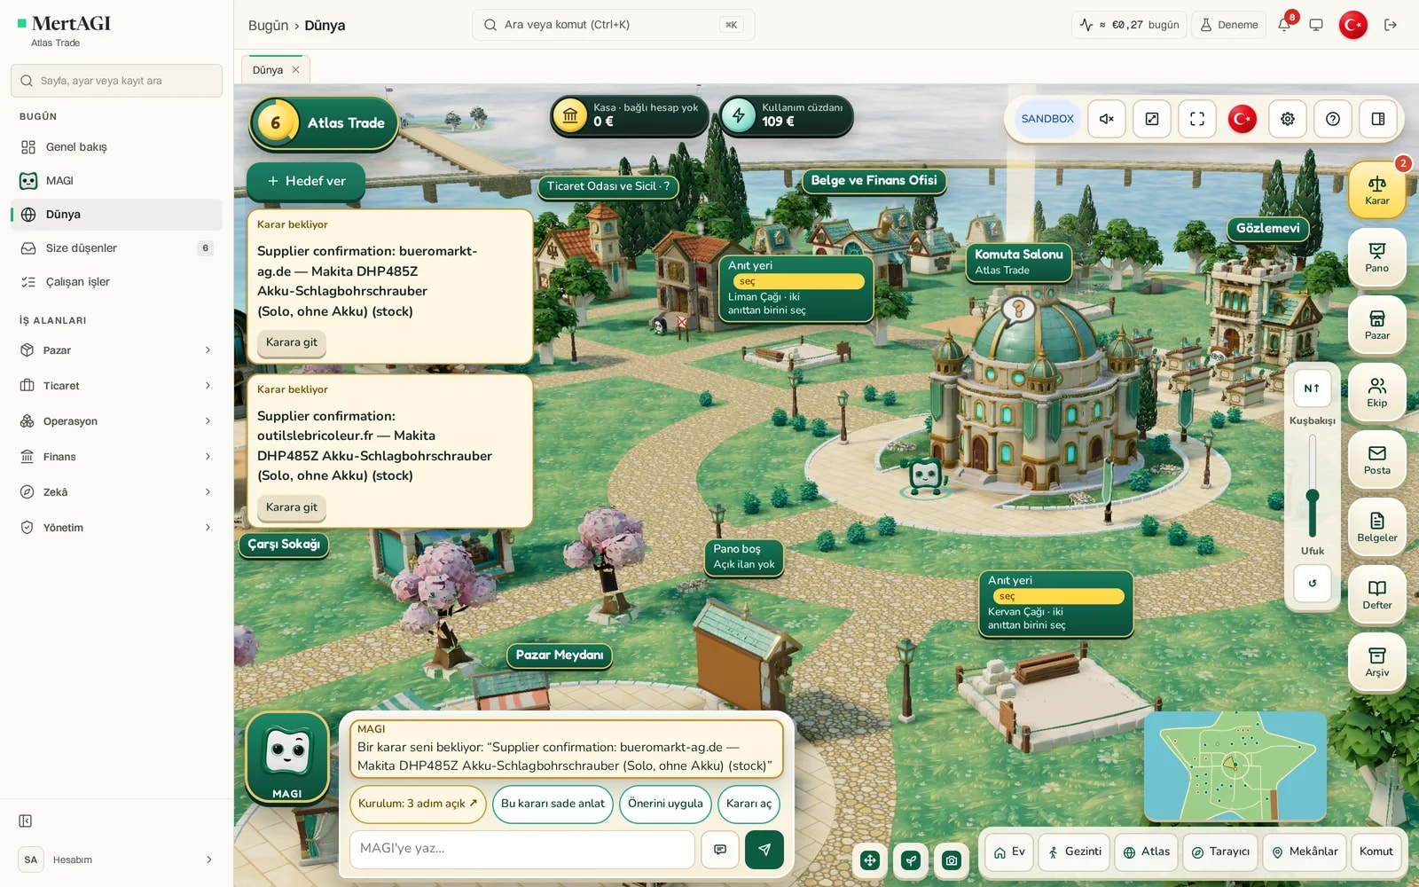Viewport: 1419px width, 887px height.
Task: Switch to Ev mode
Action: tap(1009, 852)
